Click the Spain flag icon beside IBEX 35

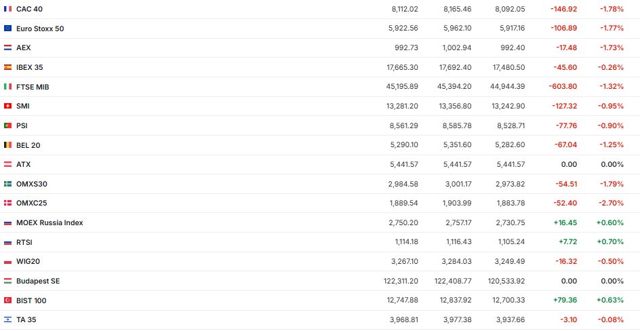click(x=7, y=67)
